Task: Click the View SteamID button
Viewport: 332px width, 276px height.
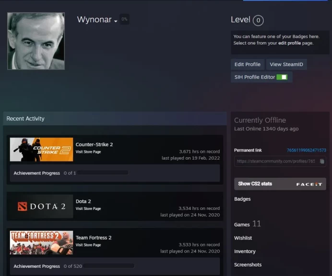Action: pos(286,64)
